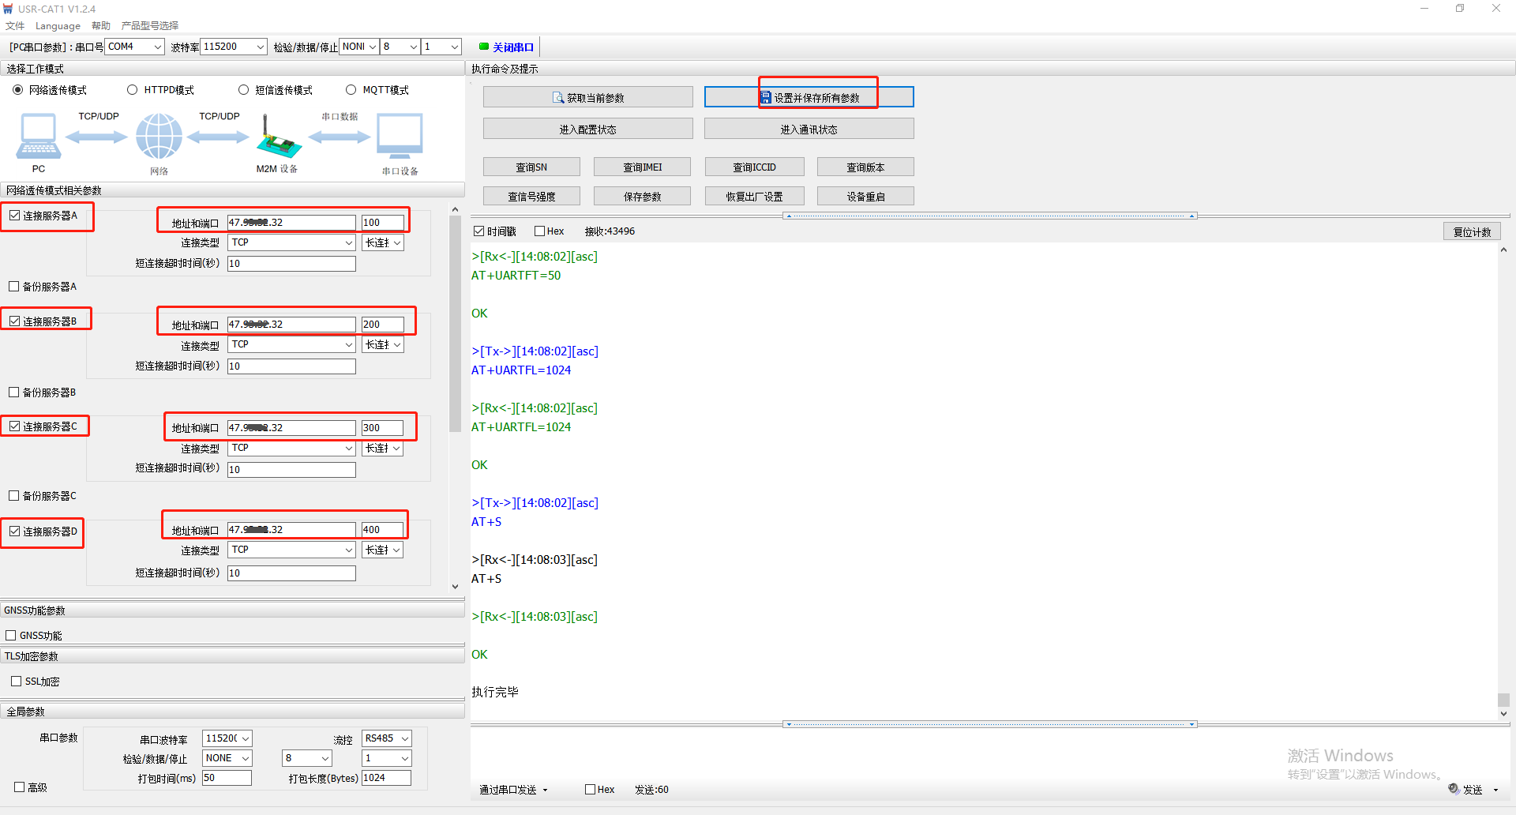Click the save all parameters button
1516x815 pixels.
pos(809,97)
